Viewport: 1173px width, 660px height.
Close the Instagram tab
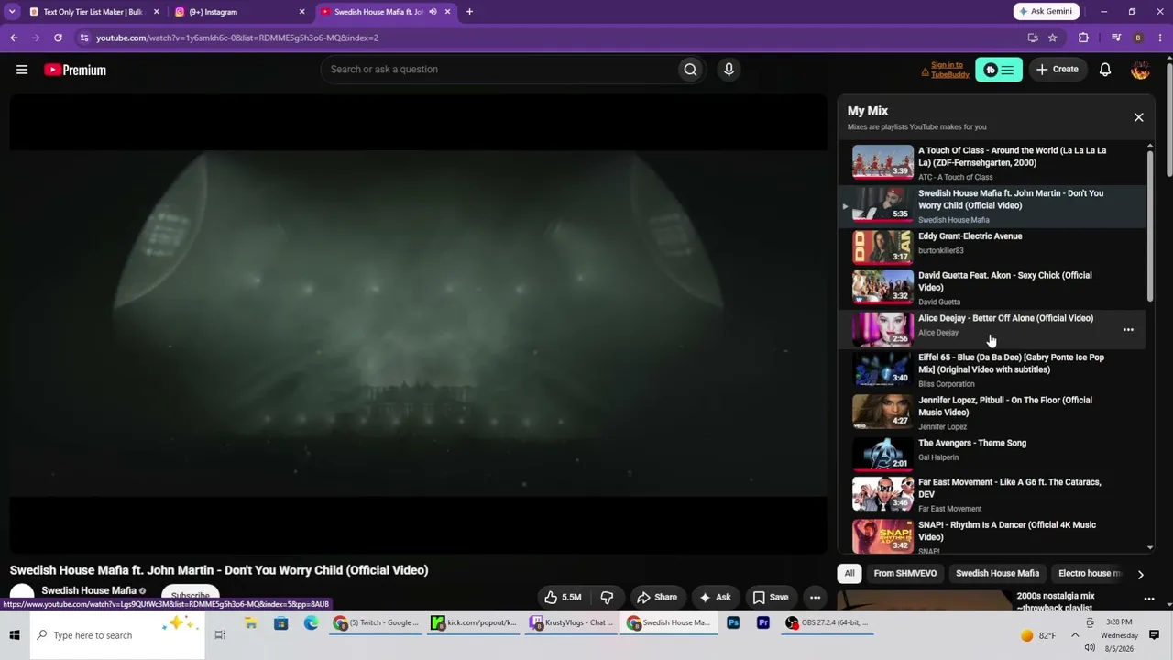302,12
